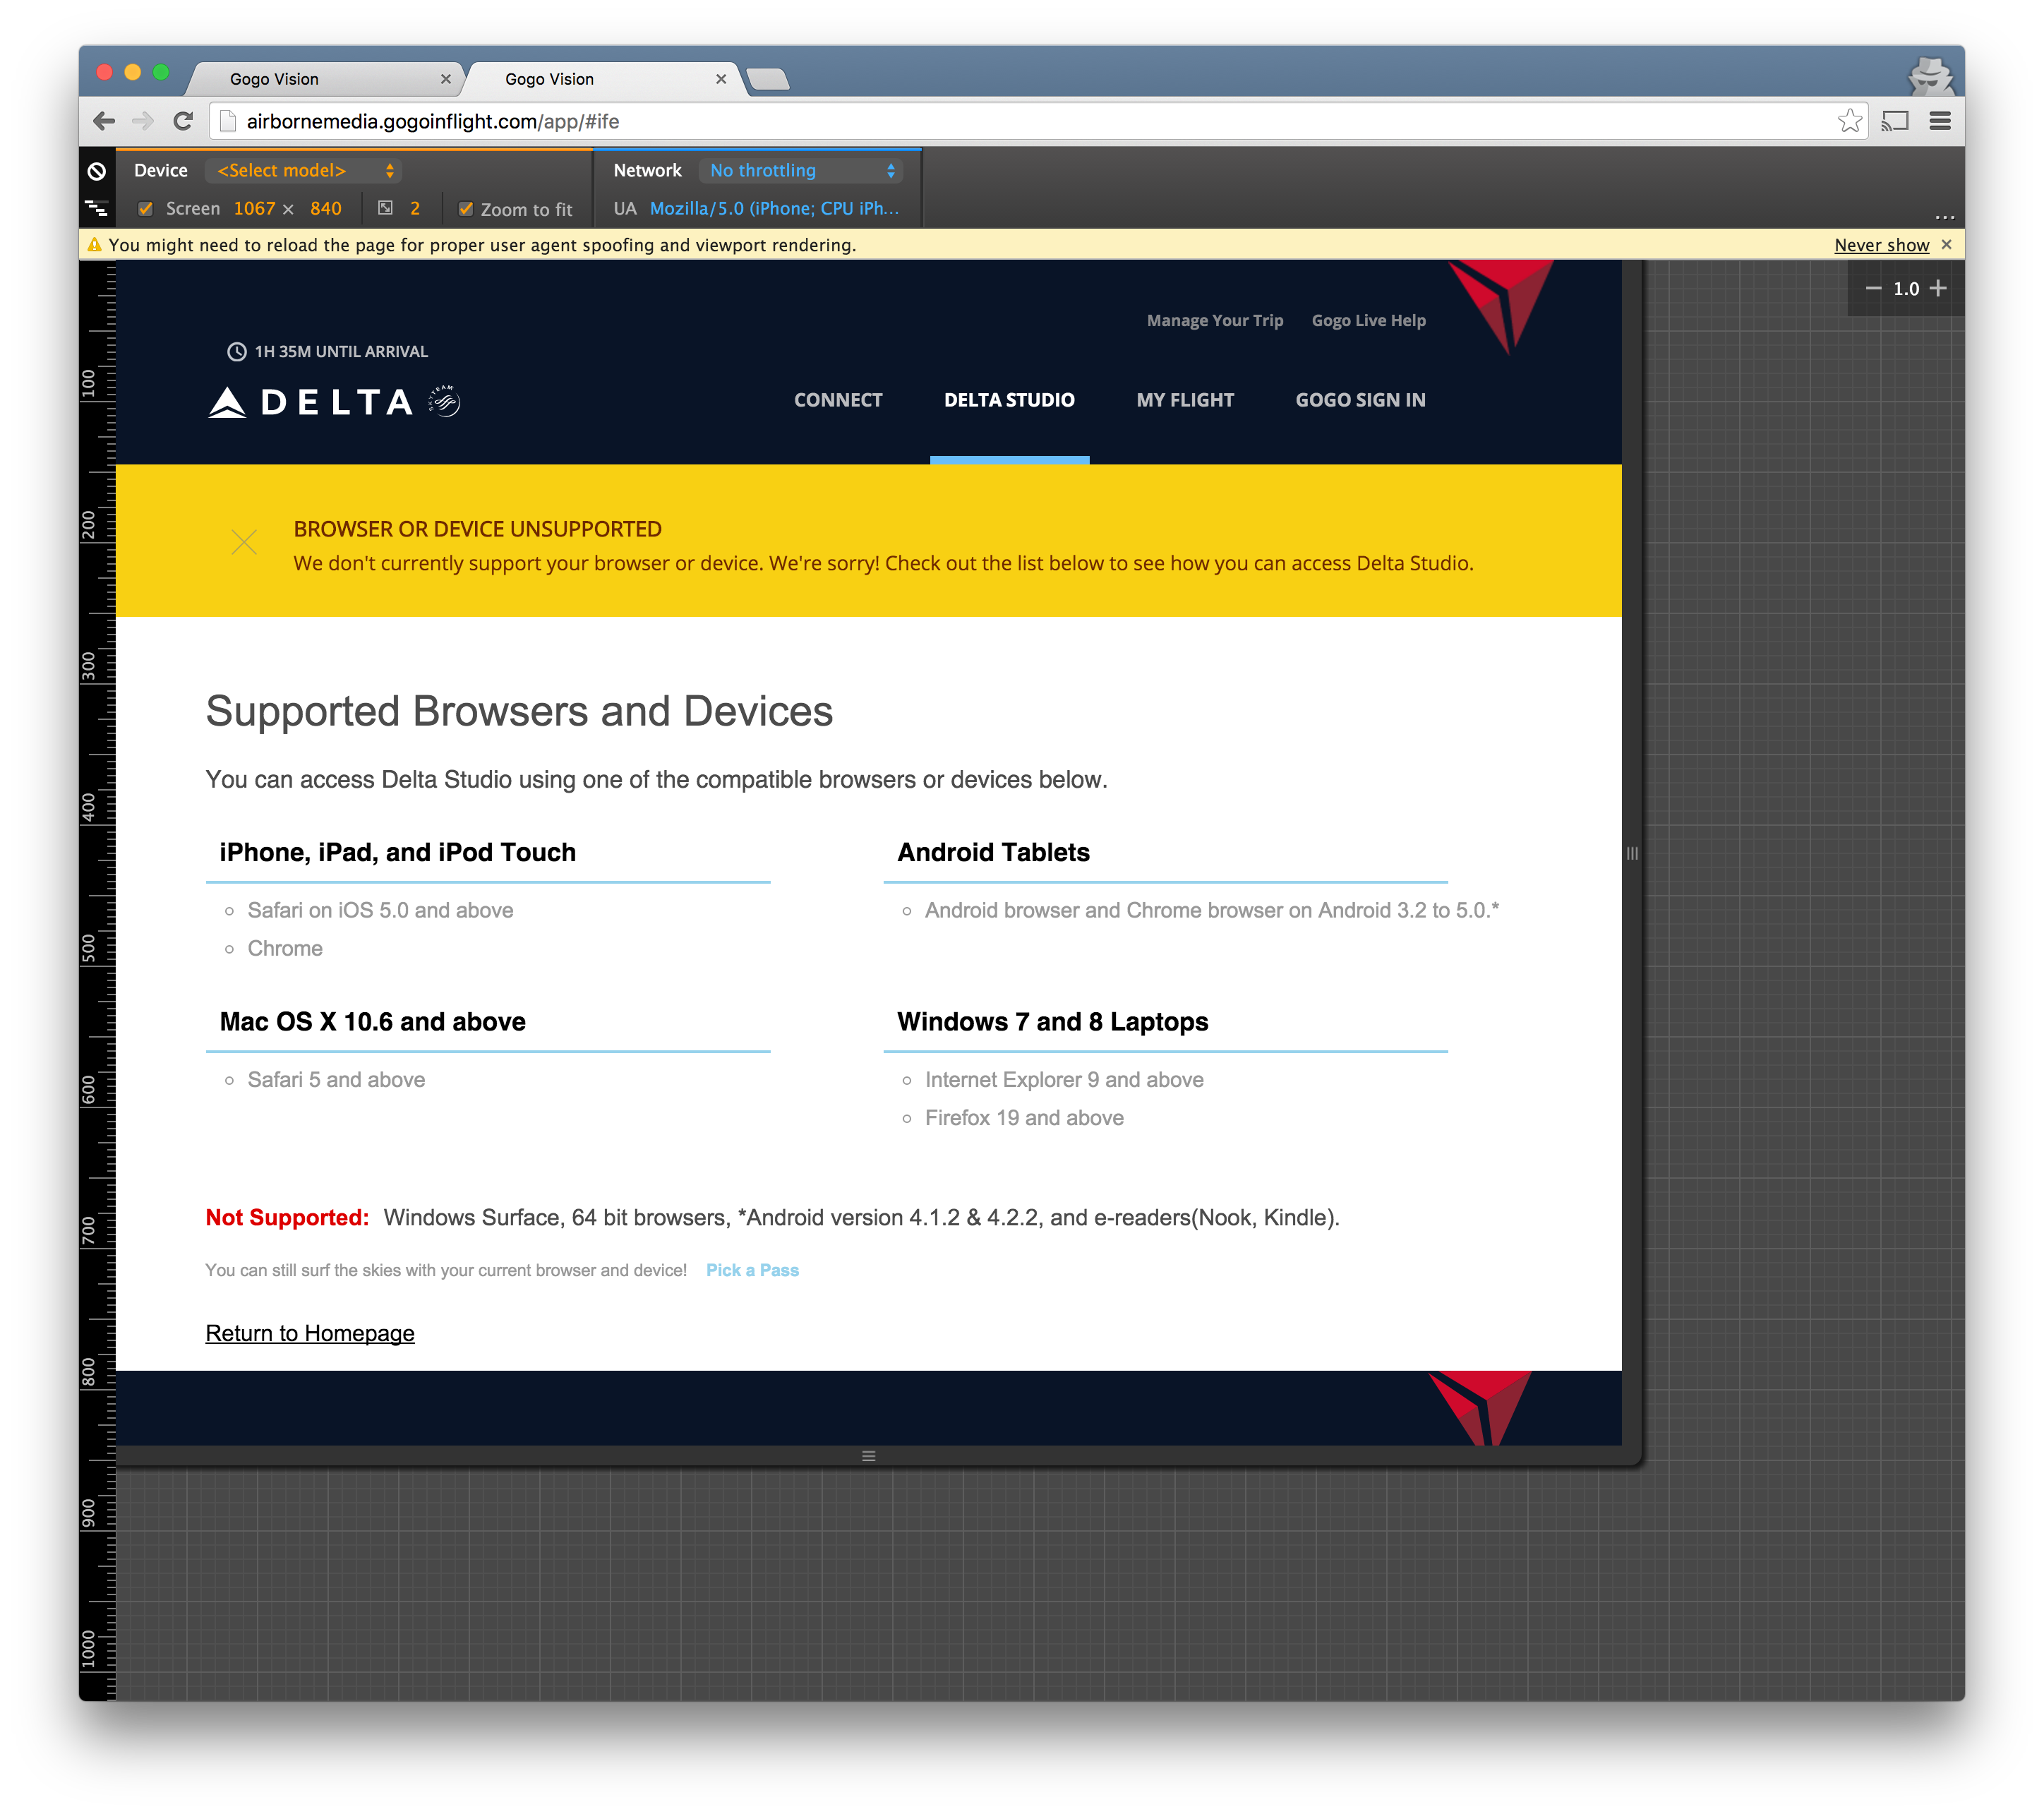Click 'Internet Explorer 9 and above'
2044x1814 pixels.
point(1064,1080)
